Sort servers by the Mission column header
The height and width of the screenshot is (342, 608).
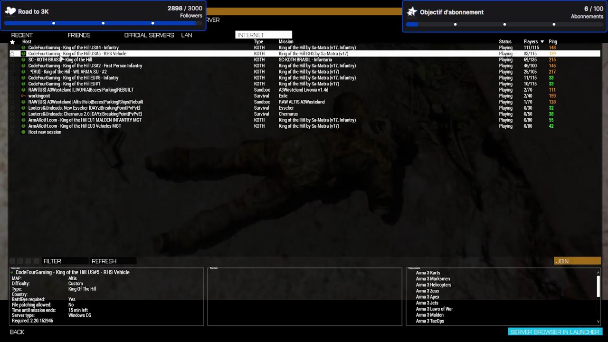click(286, 42)
